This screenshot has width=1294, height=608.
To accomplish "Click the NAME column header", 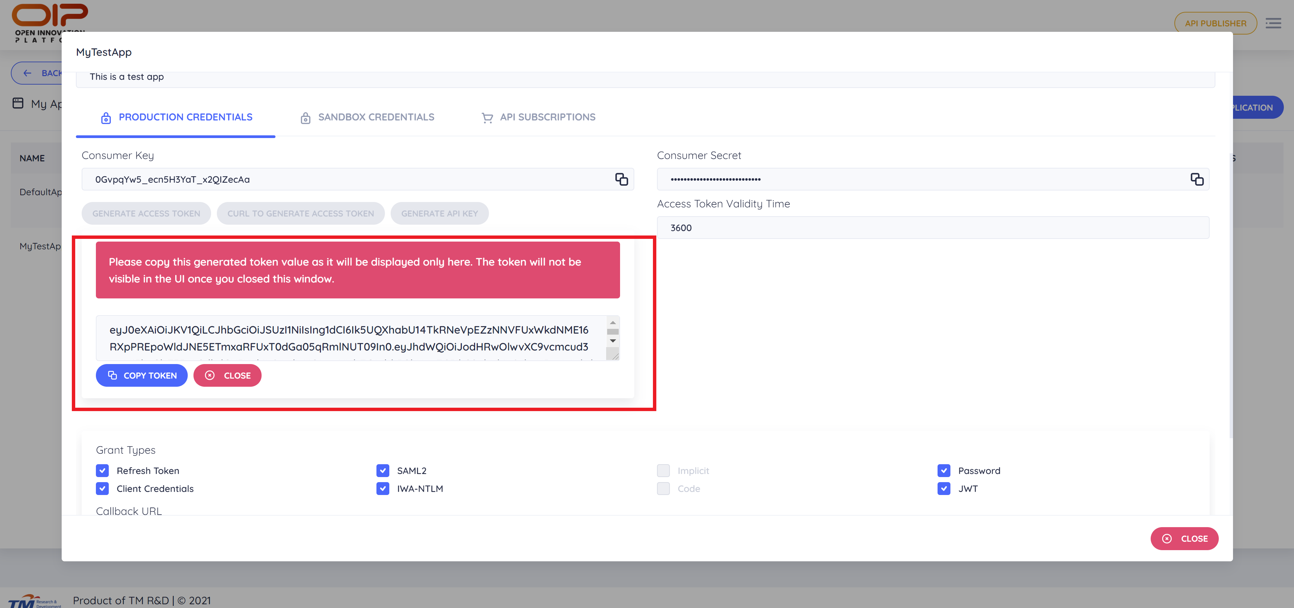I will (x=32, y=158).
